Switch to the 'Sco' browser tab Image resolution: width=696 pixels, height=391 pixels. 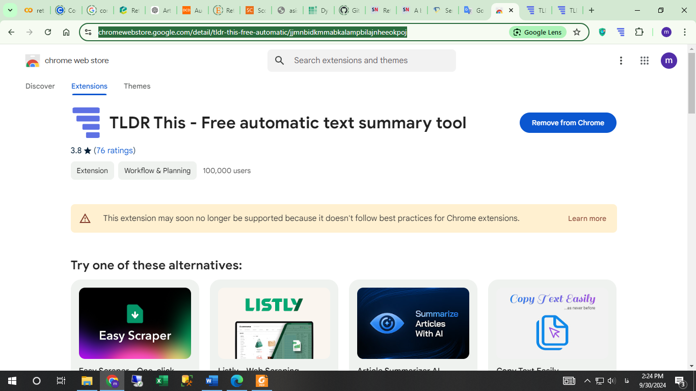click(x=255, y=10)
